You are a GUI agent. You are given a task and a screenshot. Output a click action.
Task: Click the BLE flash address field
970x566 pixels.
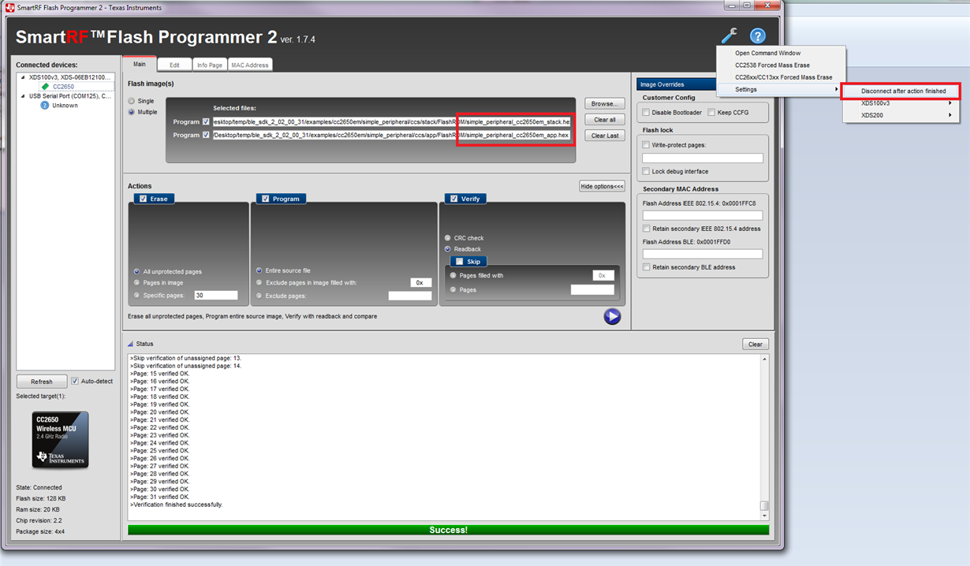(x=703, y=254)
